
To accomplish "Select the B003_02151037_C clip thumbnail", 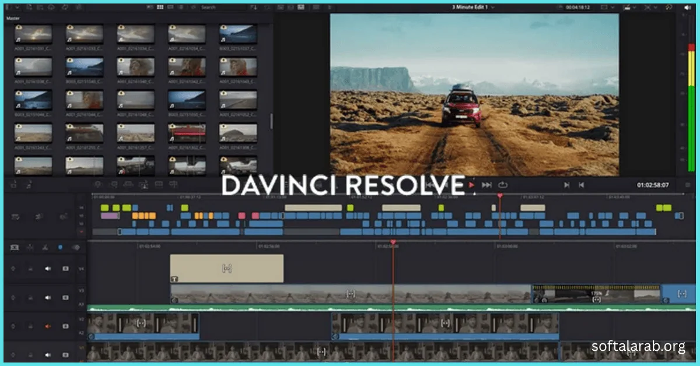I will coord(238,33).
